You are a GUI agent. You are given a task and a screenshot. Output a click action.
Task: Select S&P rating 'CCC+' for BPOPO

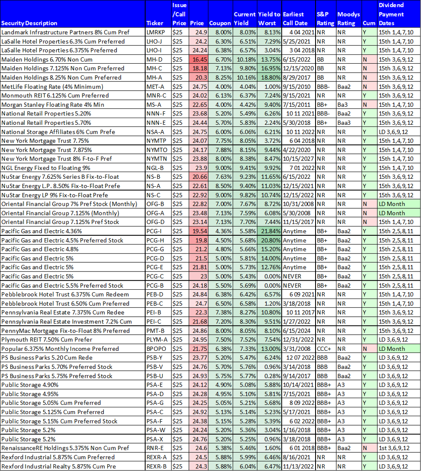point(326,349)
